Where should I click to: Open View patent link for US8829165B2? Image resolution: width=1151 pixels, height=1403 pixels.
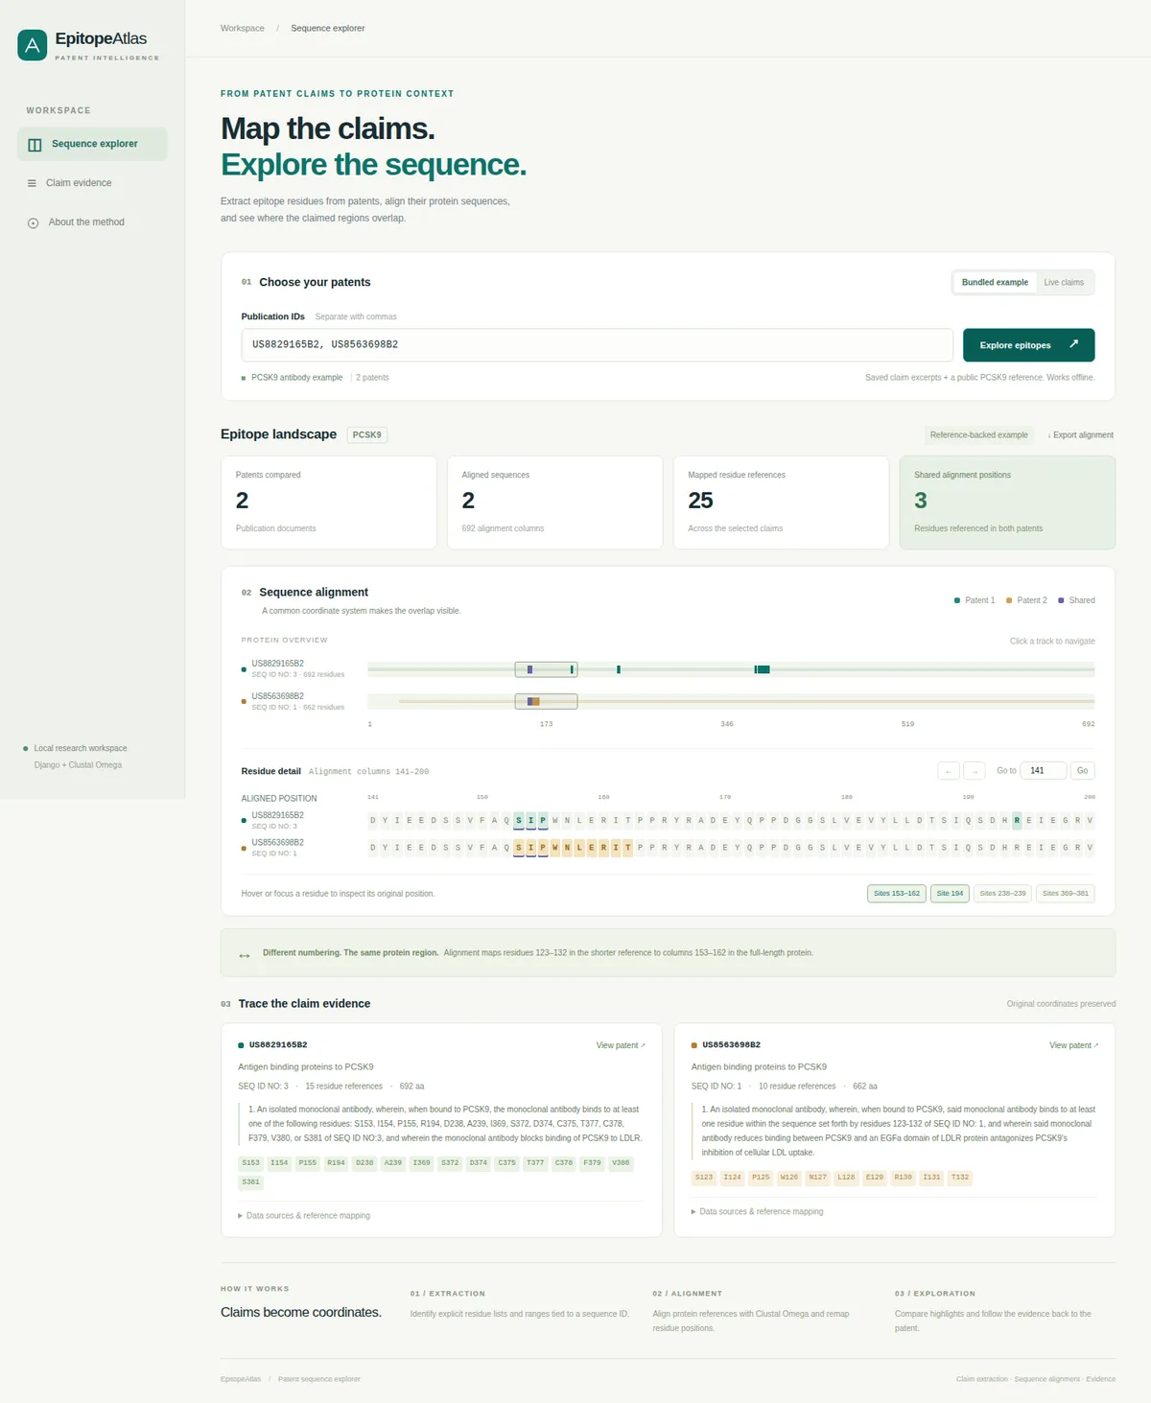621,1045
